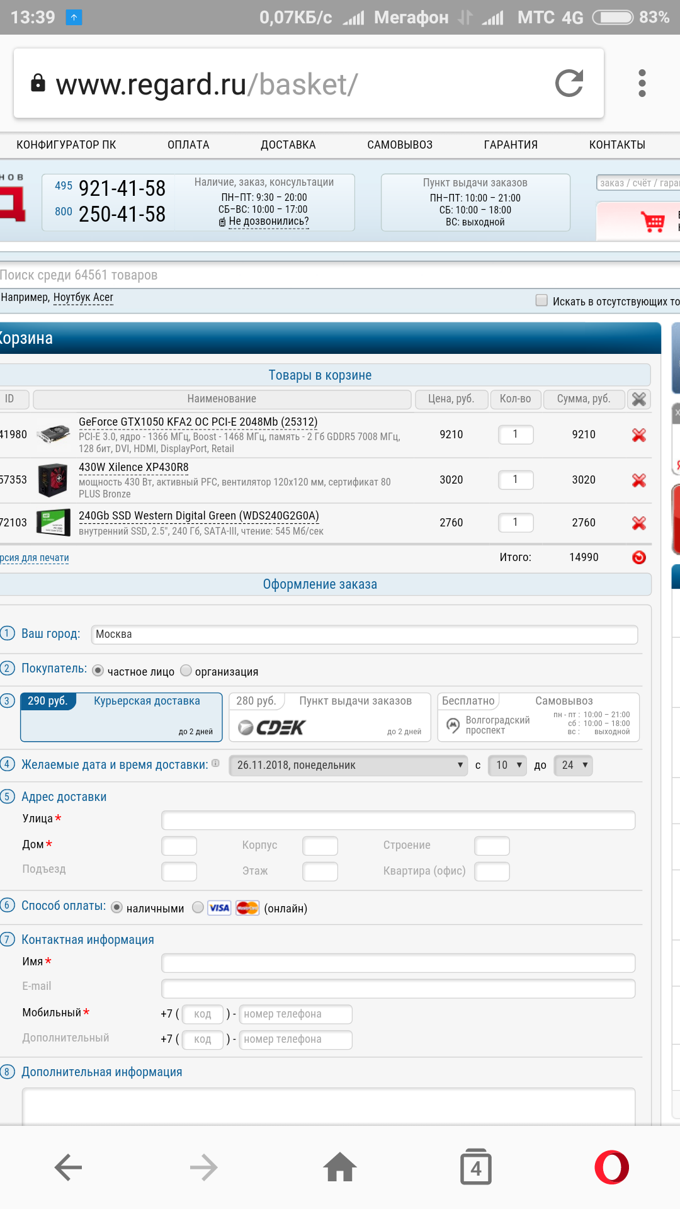Open the ГАРАНТИЯ menu item
The width and height of the screenshot is (680, 1209).
(x=511, y=145)
